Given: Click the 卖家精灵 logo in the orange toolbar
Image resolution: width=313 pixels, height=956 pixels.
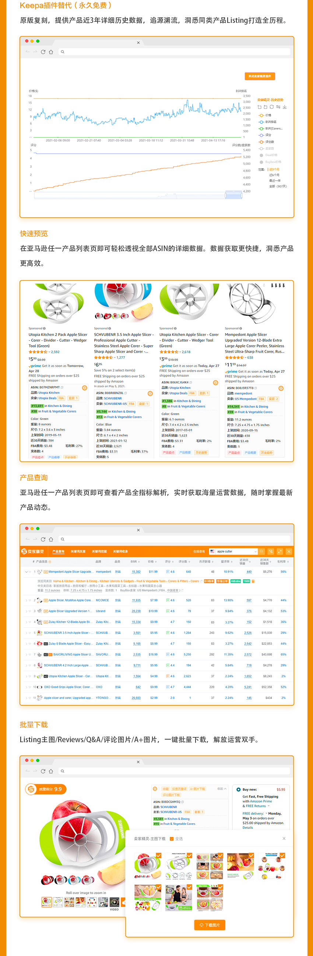Looking at the screenshot, I should (33, 552).
